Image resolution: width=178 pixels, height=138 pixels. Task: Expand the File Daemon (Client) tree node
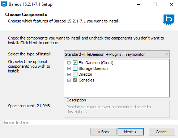69,63
